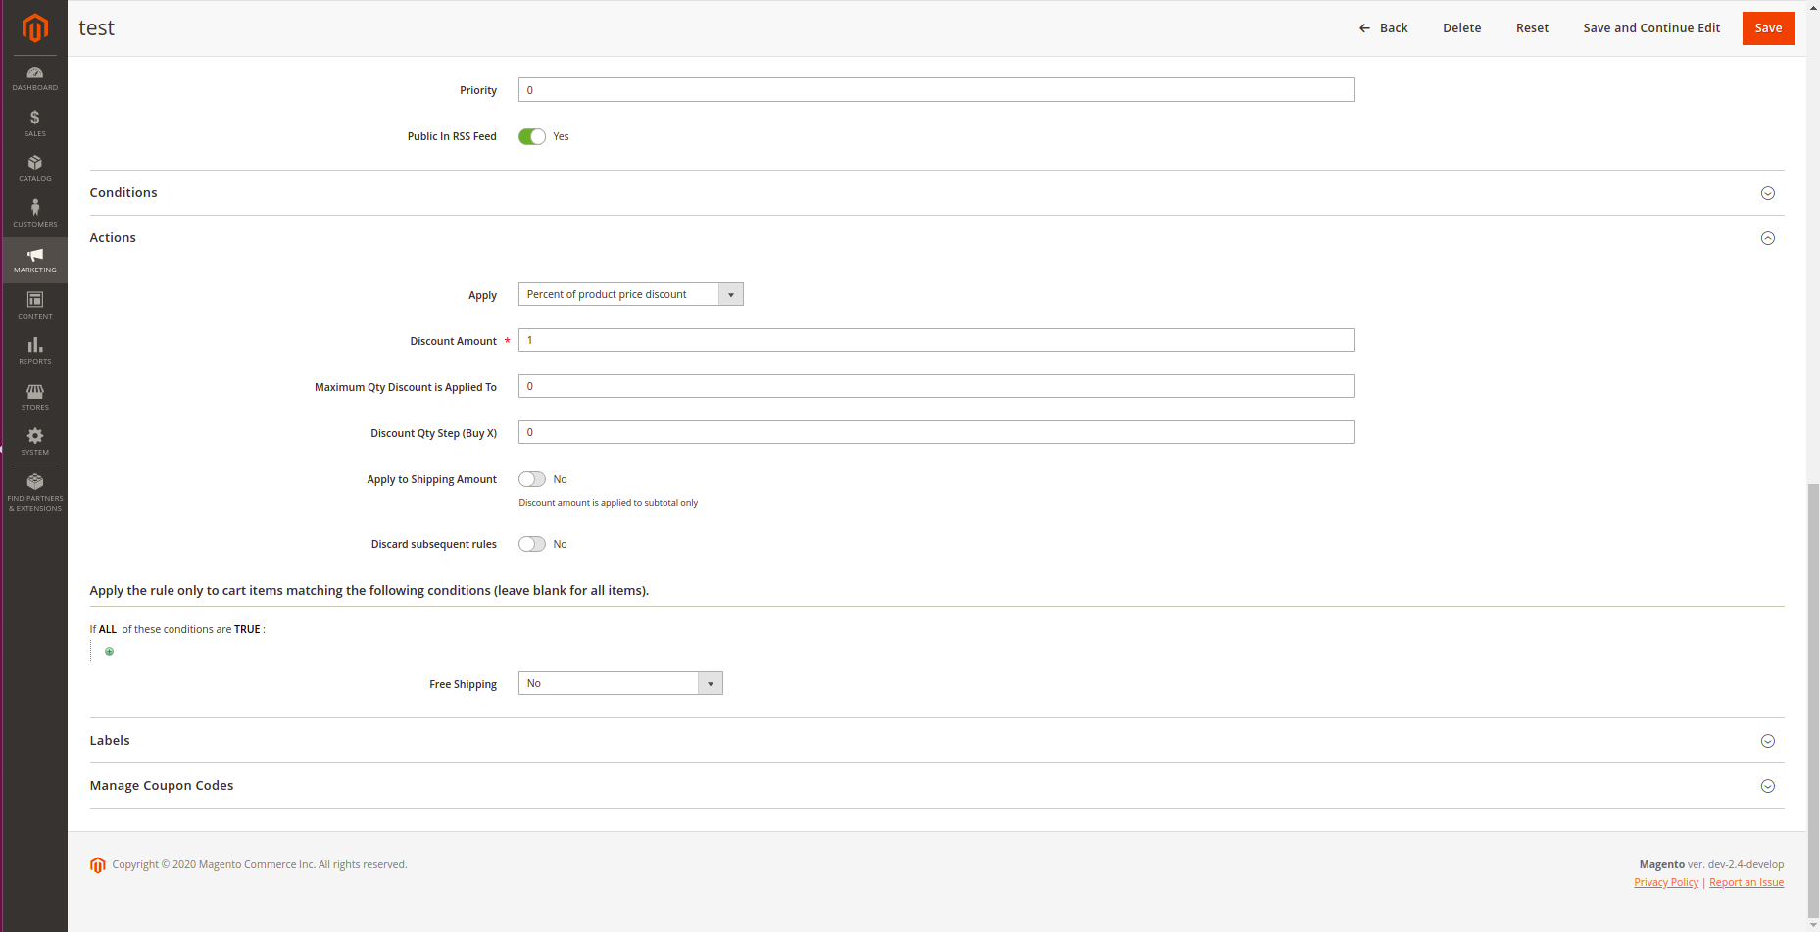Open the Privacy Policy link

point(1666,883)
